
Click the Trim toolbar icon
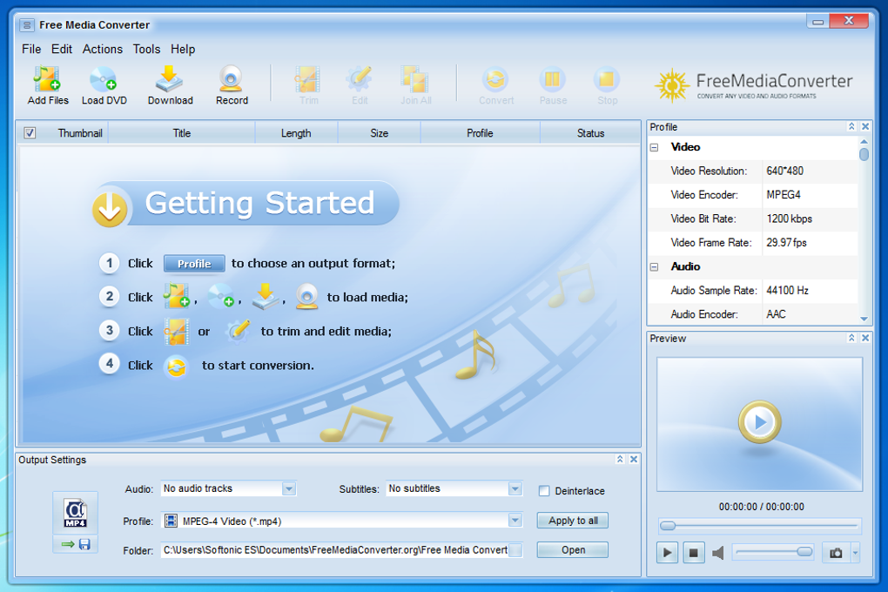(307, 80)
